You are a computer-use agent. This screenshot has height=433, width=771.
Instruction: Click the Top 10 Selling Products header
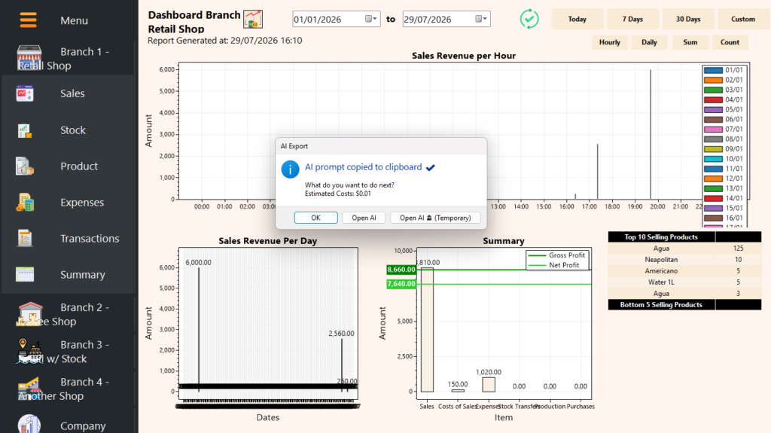661,237
